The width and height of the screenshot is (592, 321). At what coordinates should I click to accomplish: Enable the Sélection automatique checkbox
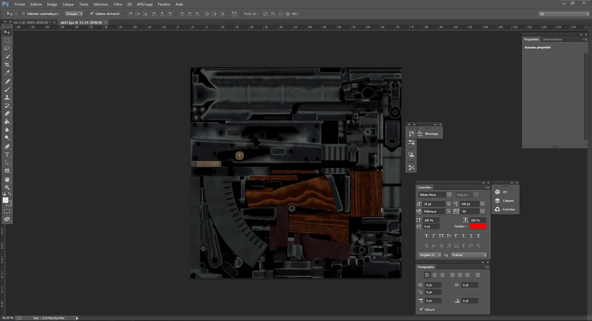pos(23,14)
